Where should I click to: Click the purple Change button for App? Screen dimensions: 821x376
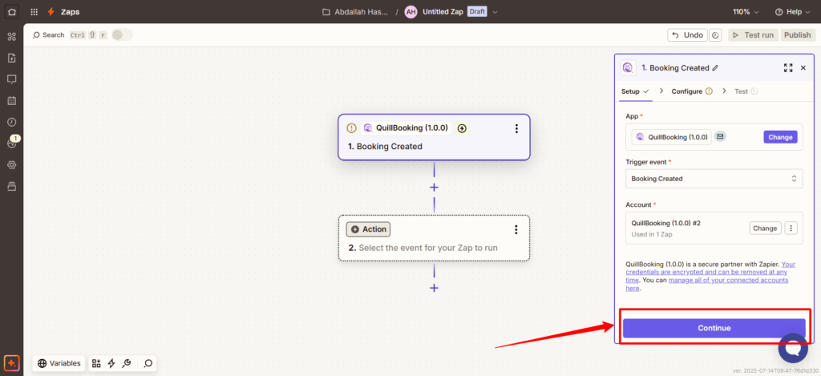(780, 137)
